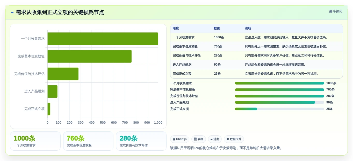Select the 数据卡片 tag chip

coord(234,139)
